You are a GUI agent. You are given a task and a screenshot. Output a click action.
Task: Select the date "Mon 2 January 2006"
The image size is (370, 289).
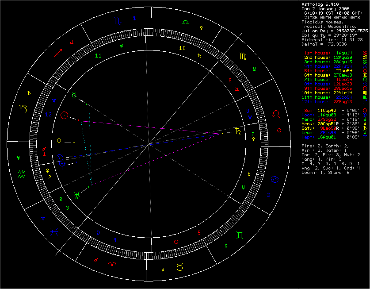pyautogui.click(x=325, y=9)
